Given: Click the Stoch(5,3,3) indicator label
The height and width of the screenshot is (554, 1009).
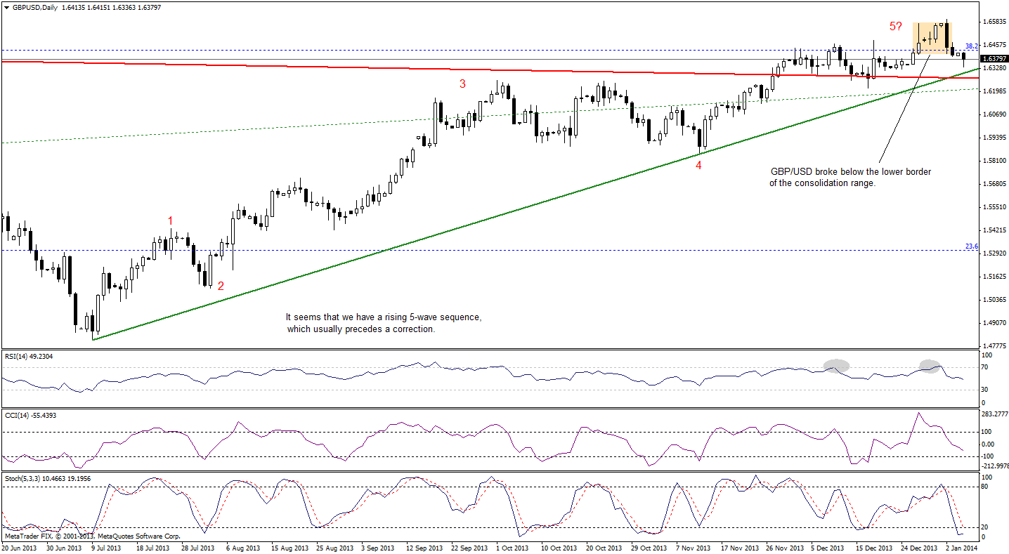Looking at the screenshot, I should pos(47,478).
